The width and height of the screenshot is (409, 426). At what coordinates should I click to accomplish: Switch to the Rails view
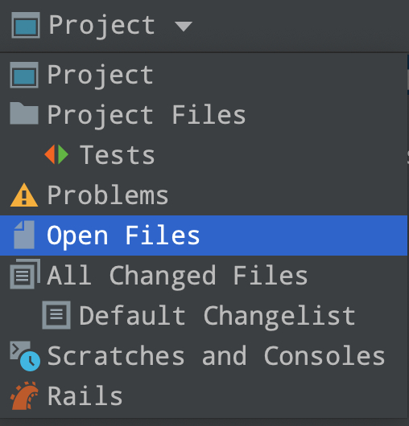[x=204, y=395]
